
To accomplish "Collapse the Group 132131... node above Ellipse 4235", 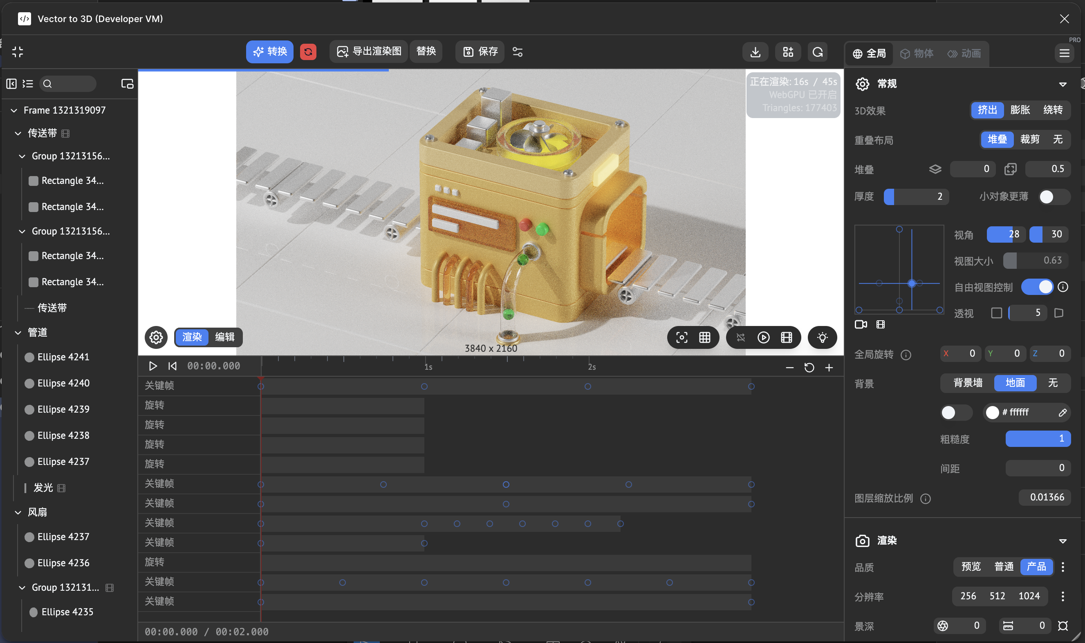I will point(22,588).
